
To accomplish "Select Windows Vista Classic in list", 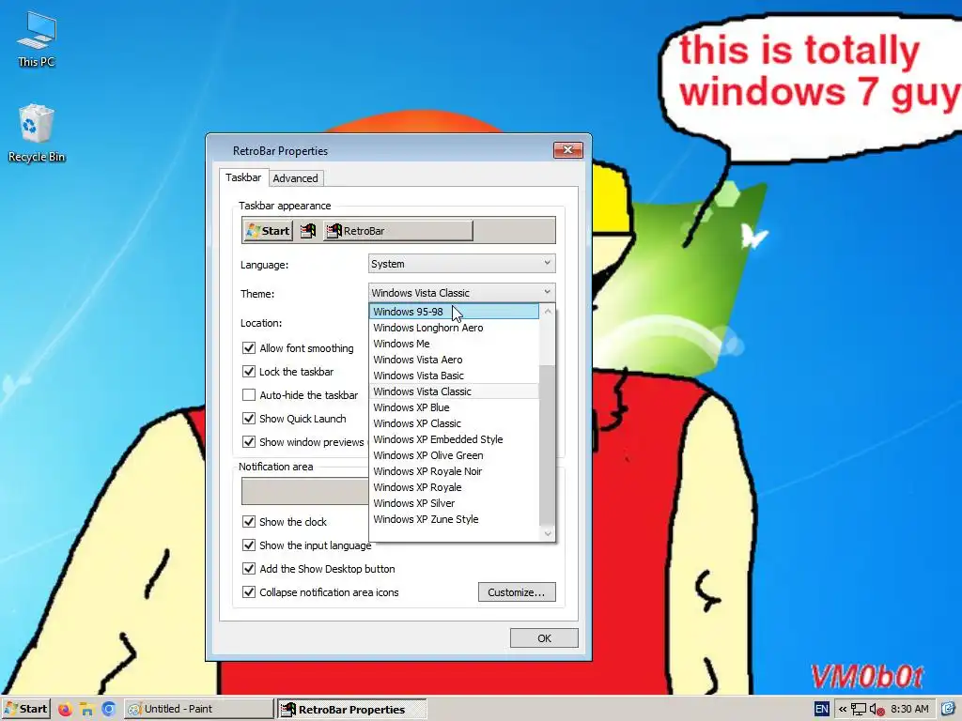I will click(454, 391).
